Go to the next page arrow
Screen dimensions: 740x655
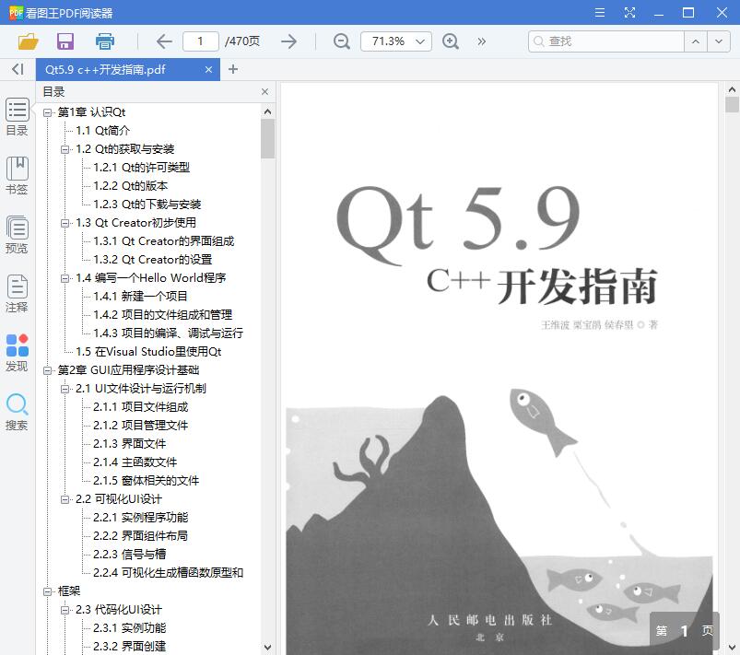(x=288, y=41)
